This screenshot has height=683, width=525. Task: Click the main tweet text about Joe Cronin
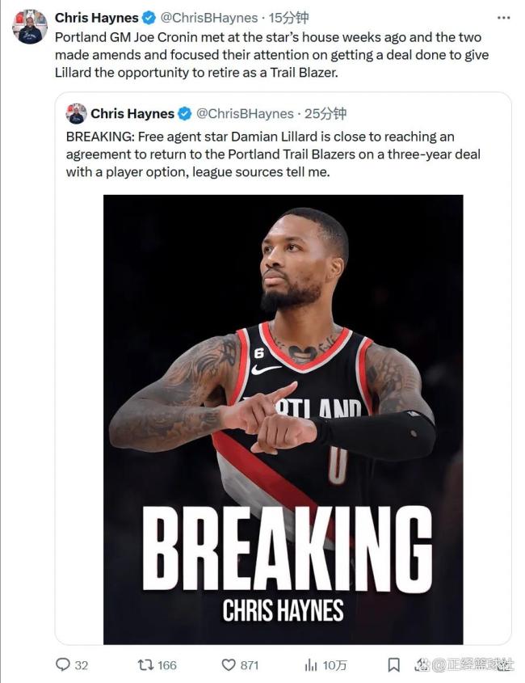(271, 55)
